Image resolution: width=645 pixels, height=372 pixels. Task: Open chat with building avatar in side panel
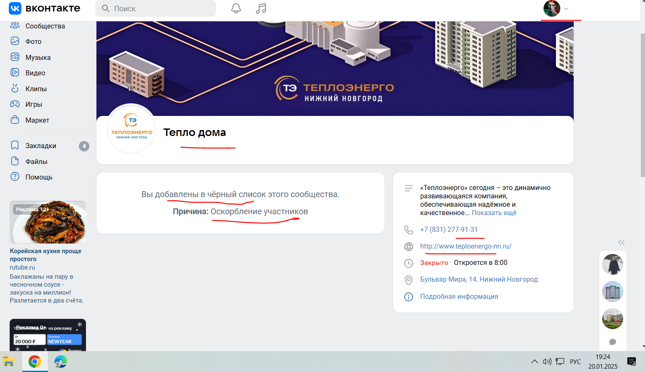click(613, 292)
